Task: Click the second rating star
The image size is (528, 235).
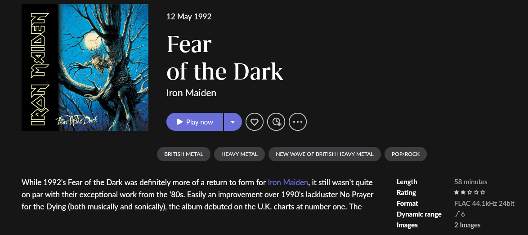Action: pyautogui.click(x=463, y=193)
